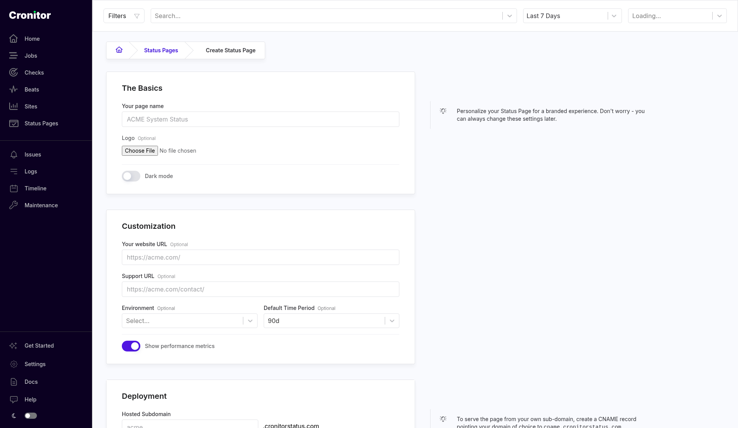Click the Help chat bubble icon
The height and width of the screenshot is (428, 738).
(x=14, y=400)
